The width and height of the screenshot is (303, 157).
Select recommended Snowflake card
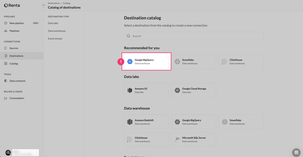coord(194,61)
